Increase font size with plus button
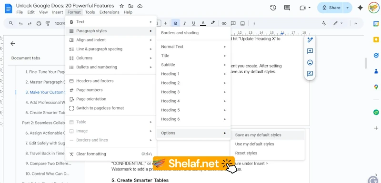 click(x=165, y=23)
